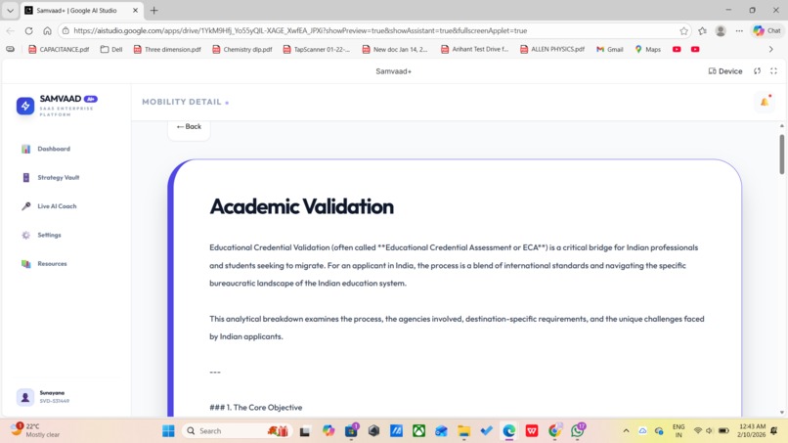
Task: Go to the browser home page
Action: [47, 30]
